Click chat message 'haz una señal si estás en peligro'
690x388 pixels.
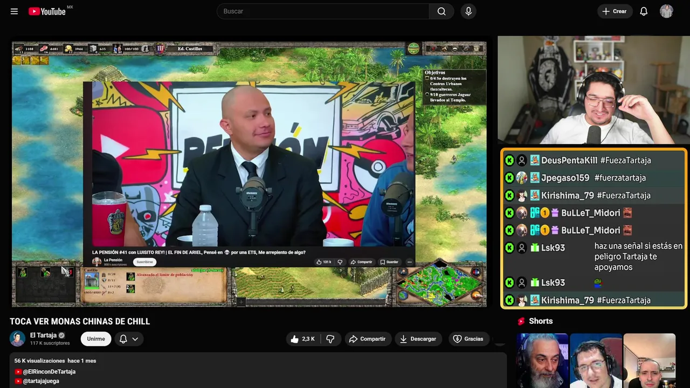coord(638,257)
